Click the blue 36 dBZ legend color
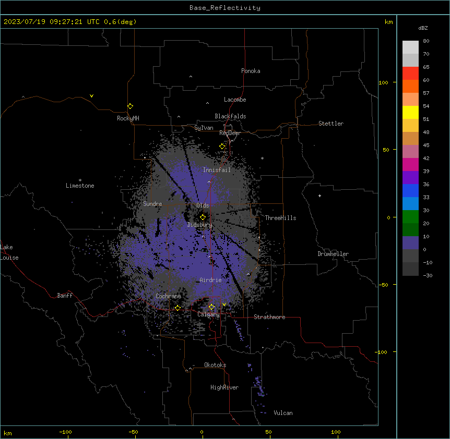Image resolution: width=450 pixels, height=439 pixels. [x=410, y=190]
